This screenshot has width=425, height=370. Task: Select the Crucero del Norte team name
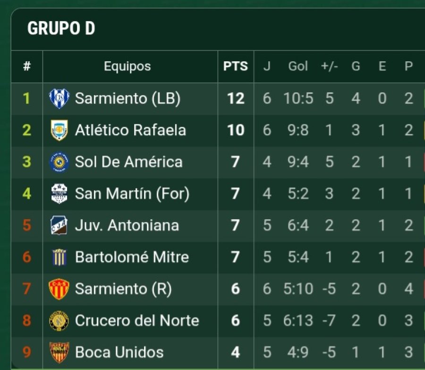click(137, 321)
